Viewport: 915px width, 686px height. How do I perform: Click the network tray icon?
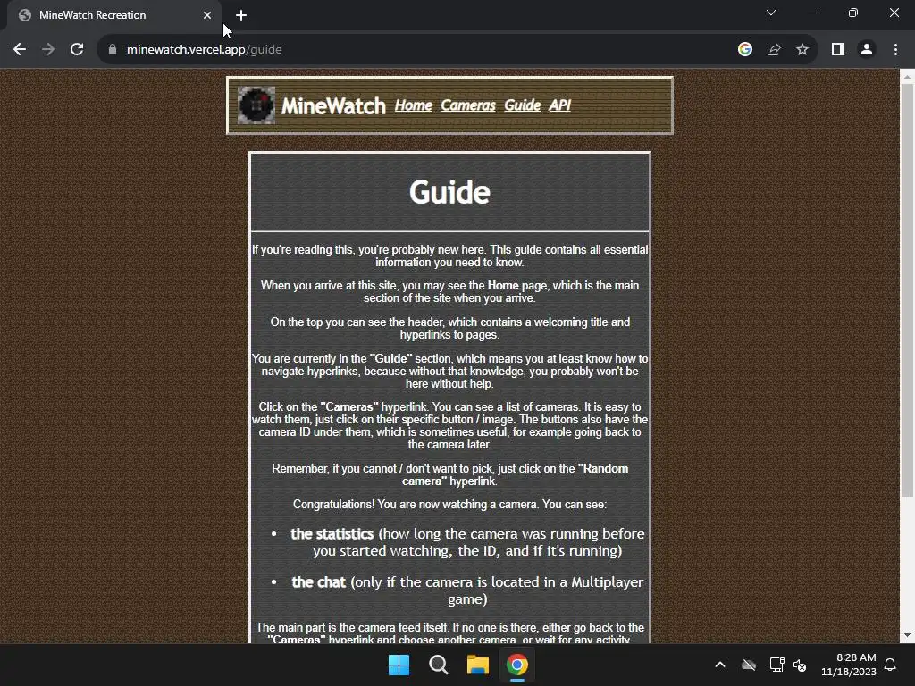[x=776, y=665]
